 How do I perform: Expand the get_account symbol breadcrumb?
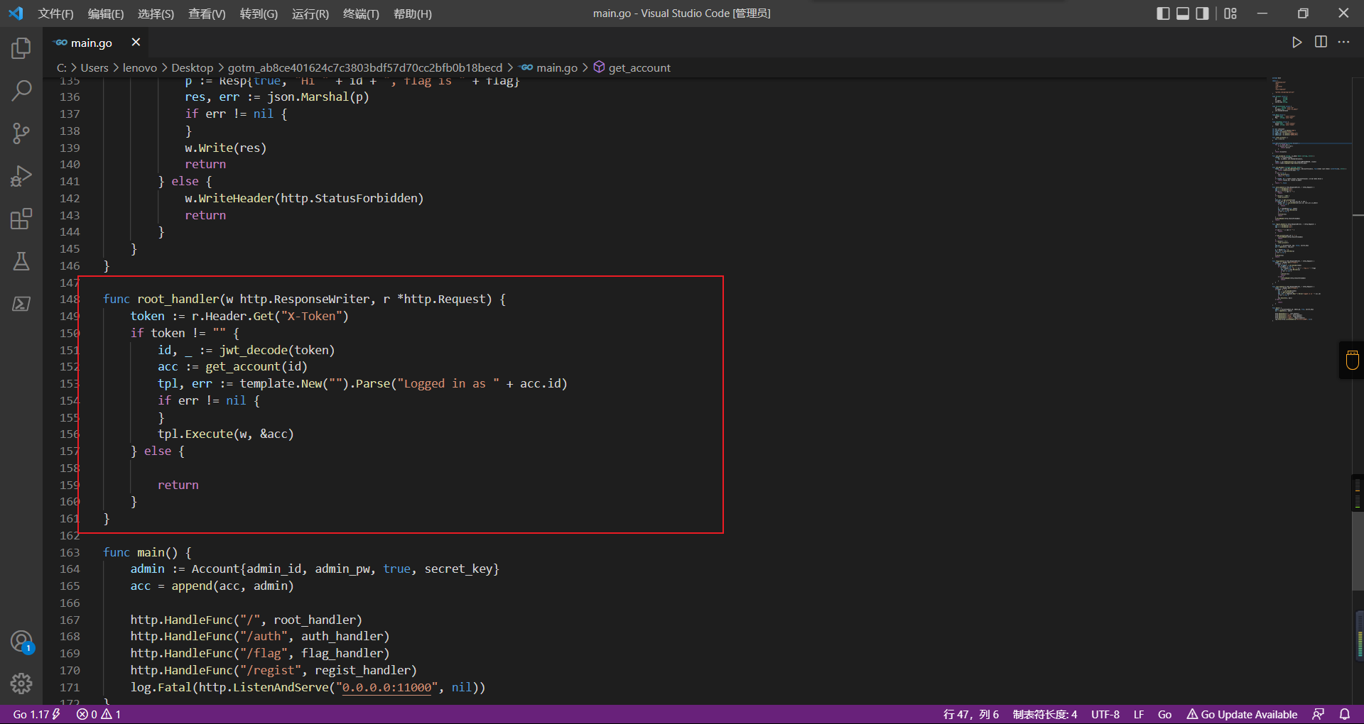[632, 67]
